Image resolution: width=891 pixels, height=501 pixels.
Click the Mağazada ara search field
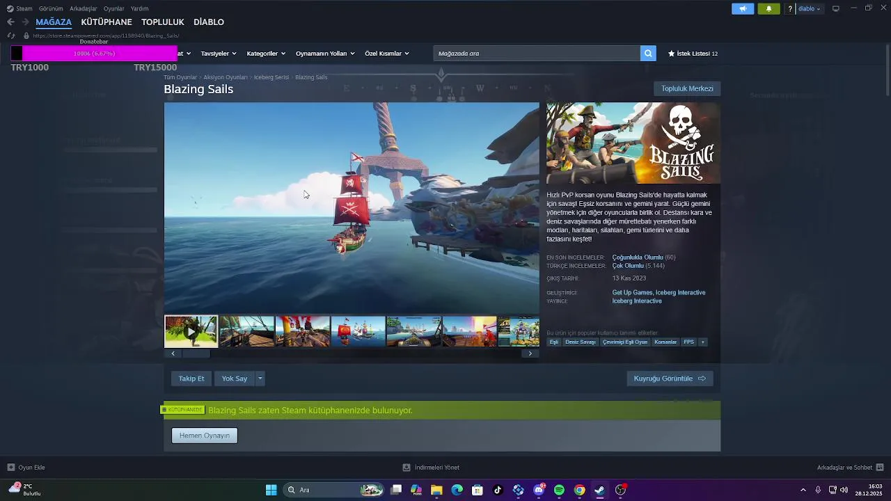[537, 54]
